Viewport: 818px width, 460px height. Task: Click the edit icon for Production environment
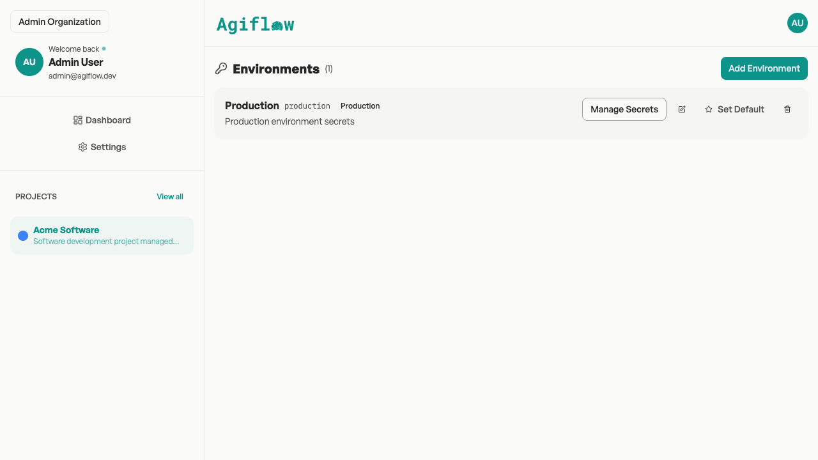(682, 109)
